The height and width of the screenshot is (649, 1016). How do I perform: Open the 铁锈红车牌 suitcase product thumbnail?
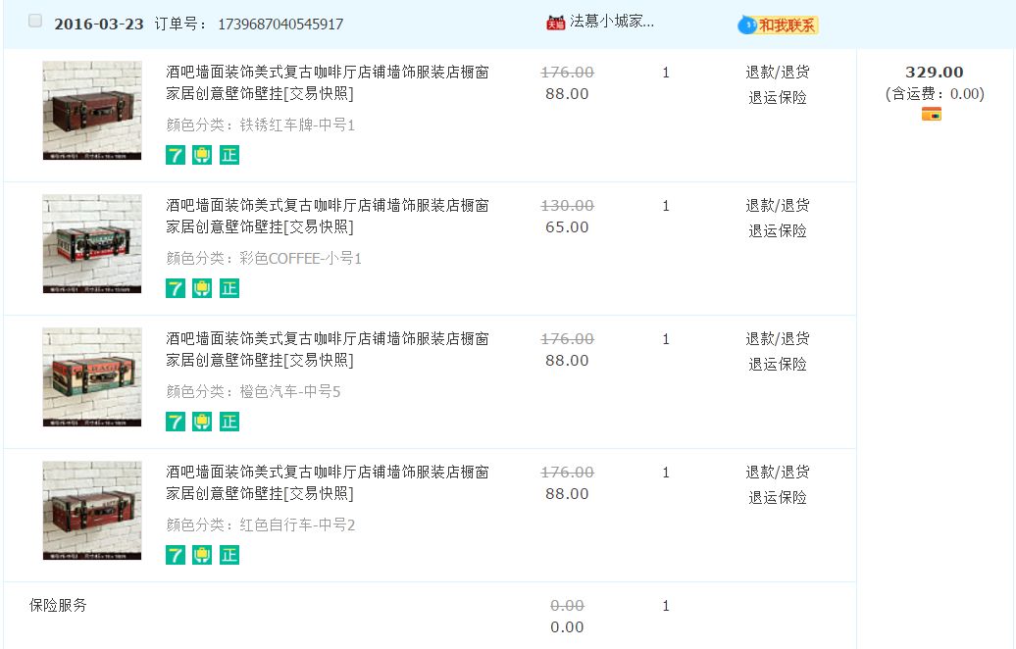tap(92, 110)
